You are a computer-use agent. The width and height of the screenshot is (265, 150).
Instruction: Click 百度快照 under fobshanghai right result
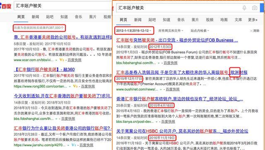[x=171, y=63]
